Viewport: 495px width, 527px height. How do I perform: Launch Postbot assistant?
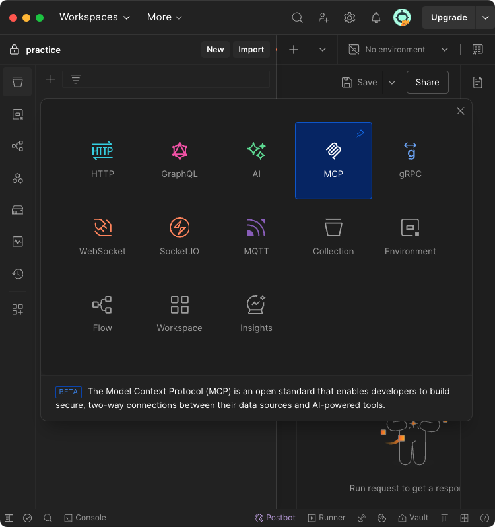tap(275, 518)
